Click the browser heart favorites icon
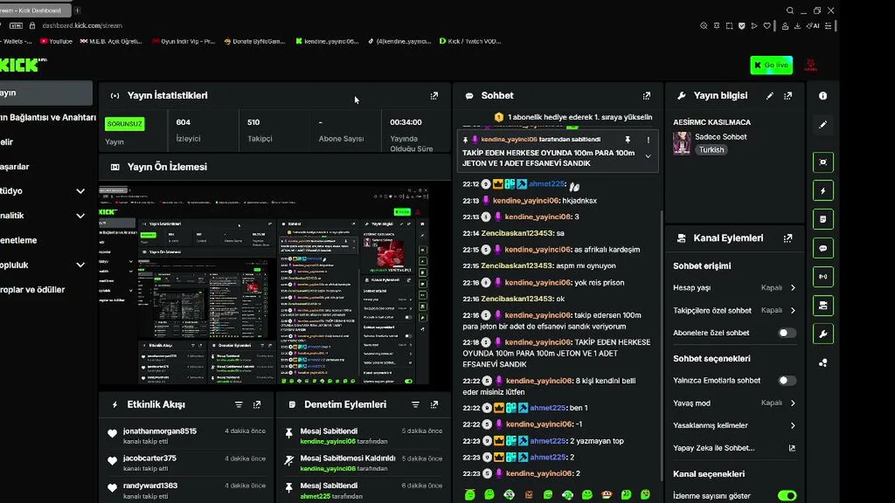895x503 pixels. coord(767,26)
